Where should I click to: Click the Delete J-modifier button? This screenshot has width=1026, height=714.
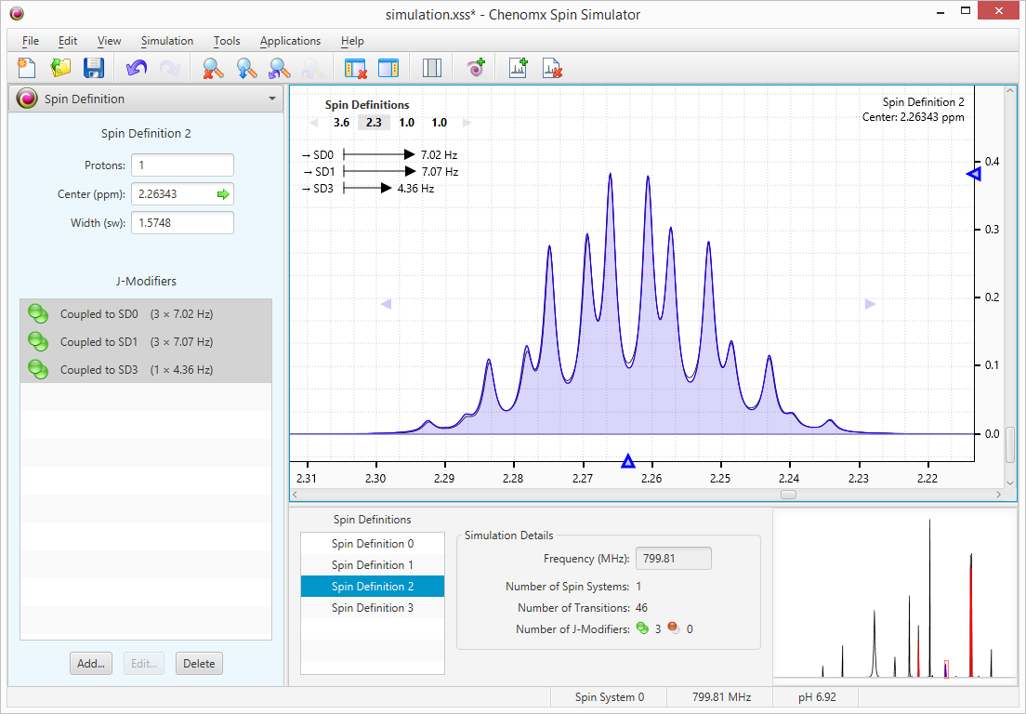coord(199,664)
